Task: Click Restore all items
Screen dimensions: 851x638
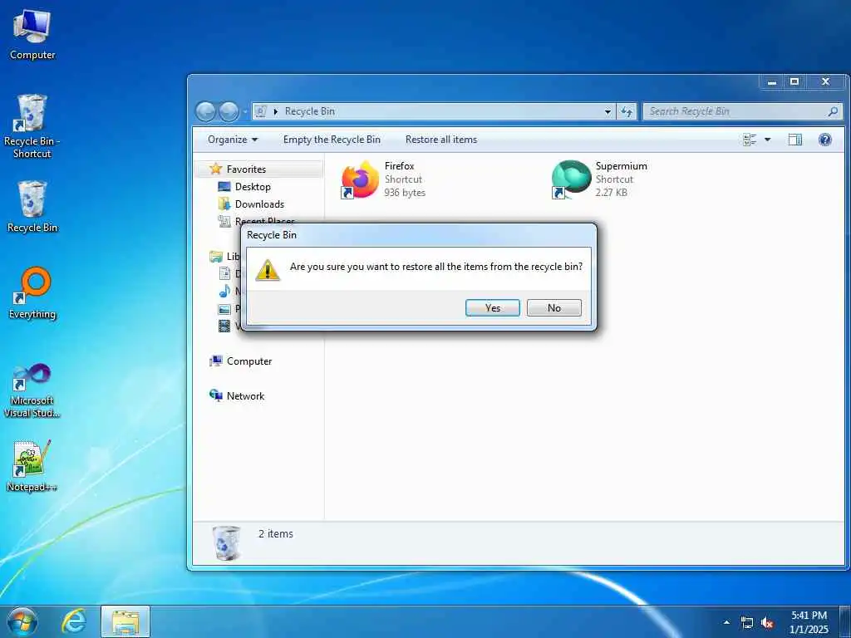Action: (x=441, y=140)
